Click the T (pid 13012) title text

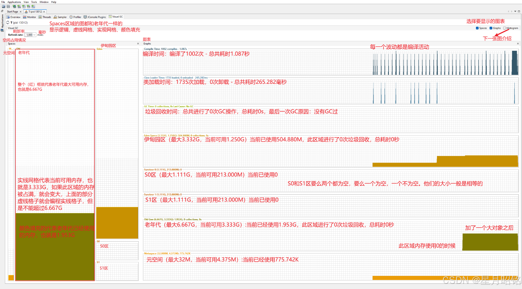pyautogui.click(x=19, y=22)
